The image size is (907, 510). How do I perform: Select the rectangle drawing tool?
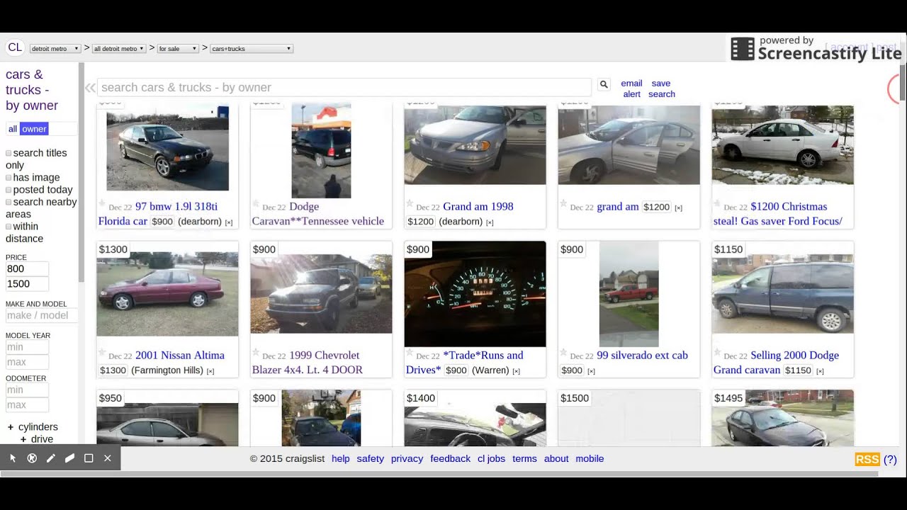pyautogui.click(x=89, y=458)
